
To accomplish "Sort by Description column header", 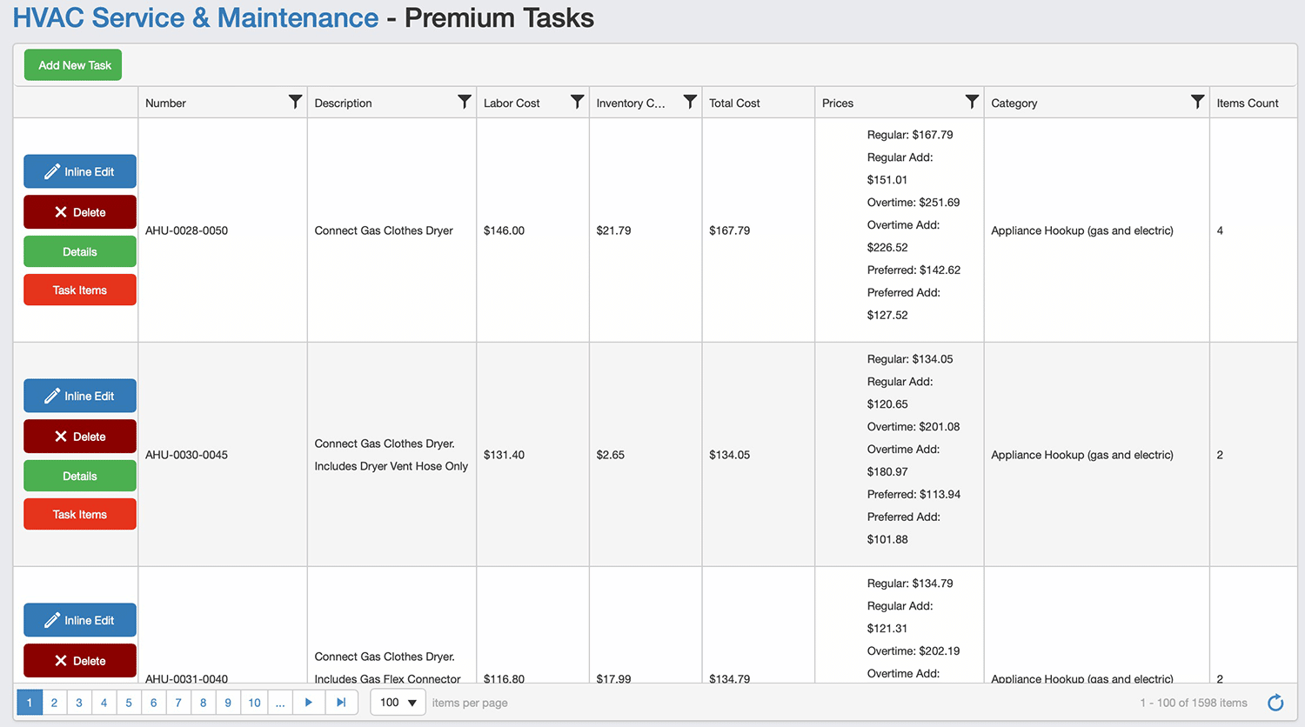I will point(343,103).
